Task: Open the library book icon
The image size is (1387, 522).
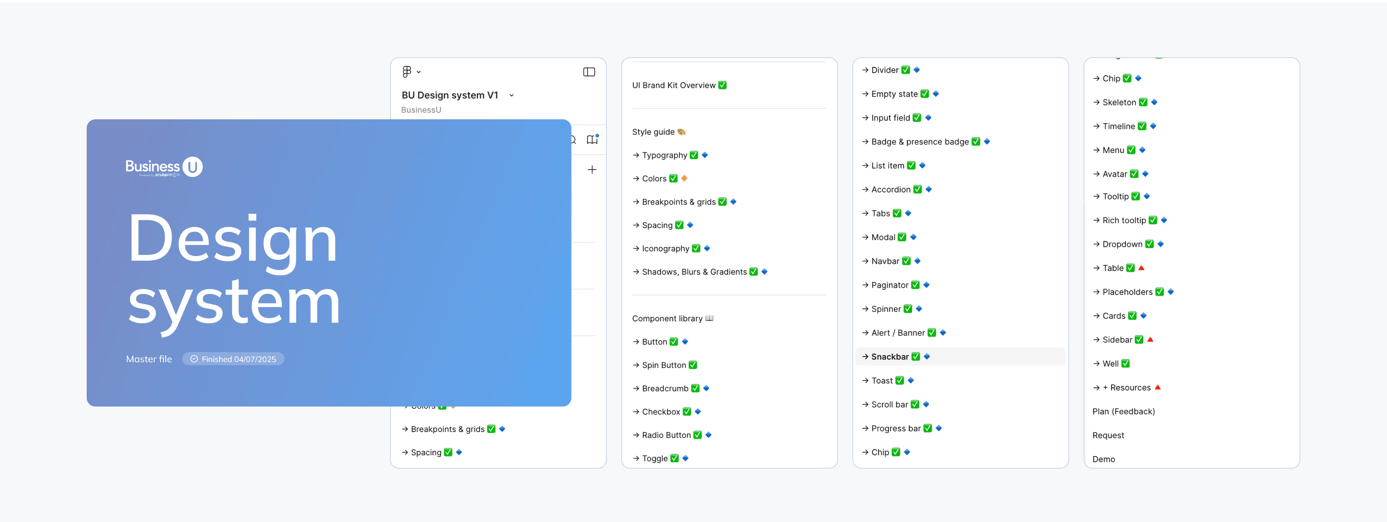Action: pyautogui.click(x=592, y=140)
